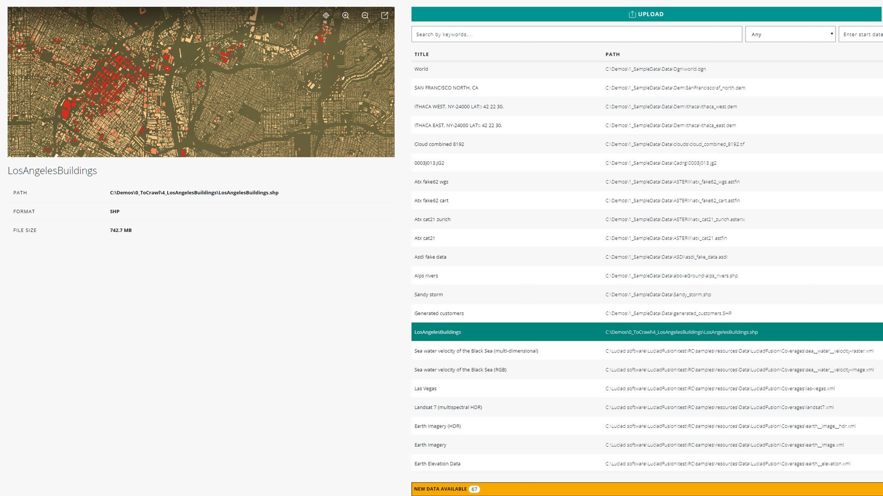Focus the search by keywords field
Image resolution: width=883 pixels, height=496 pixels.
click(x=576, y=34)
